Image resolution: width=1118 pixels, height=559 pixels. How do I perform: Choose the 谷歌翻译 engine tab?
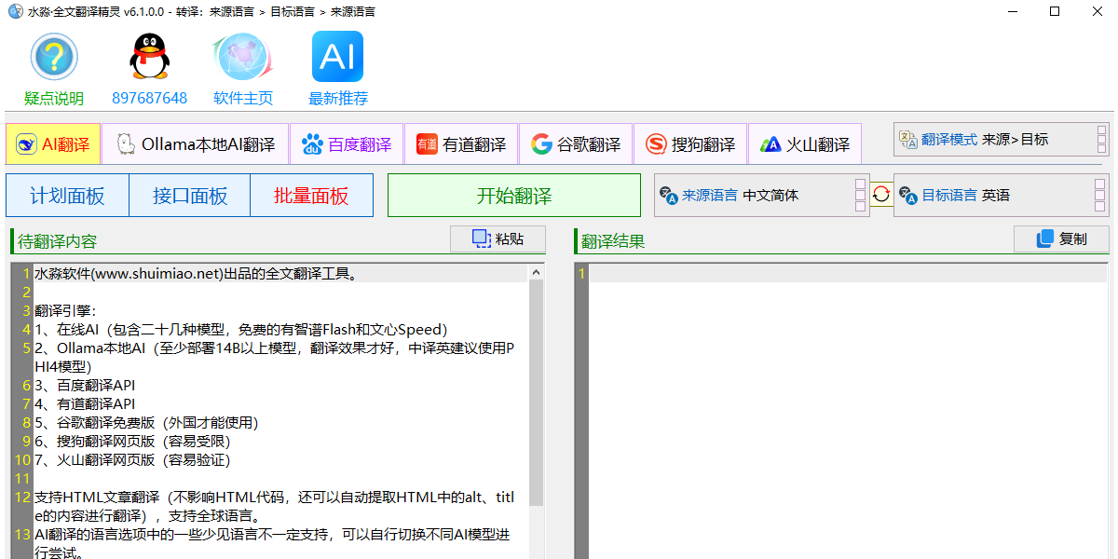[x=576, y=144]
